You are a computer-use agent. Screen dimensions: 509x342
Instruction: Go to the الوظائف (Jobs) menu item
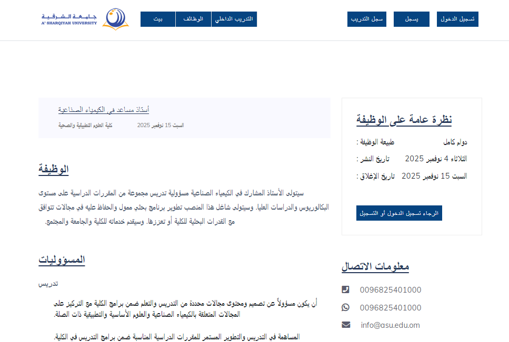[193, 19]
